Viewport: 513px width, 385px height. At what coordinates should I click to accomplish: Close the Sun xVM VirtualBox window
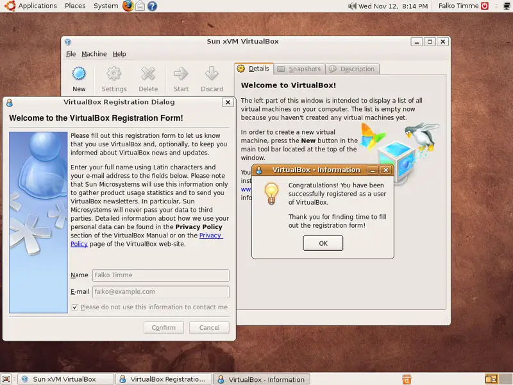[442, 42]
